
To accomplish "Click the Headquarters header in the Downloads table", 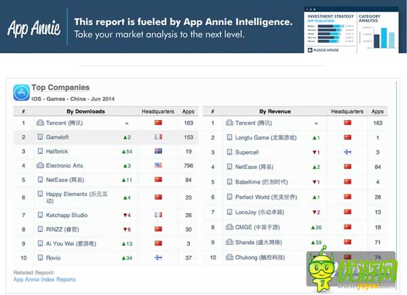I will tap(158, 111).
